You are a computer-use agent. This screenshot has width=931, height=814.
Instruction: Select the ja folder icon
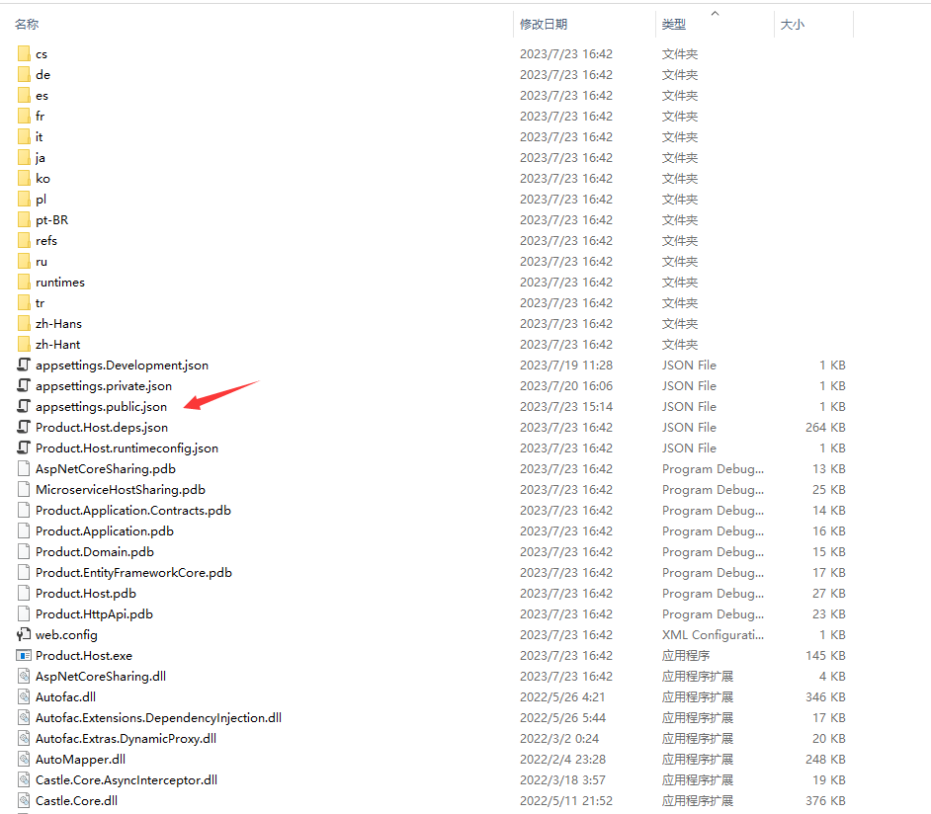[24, 158]
